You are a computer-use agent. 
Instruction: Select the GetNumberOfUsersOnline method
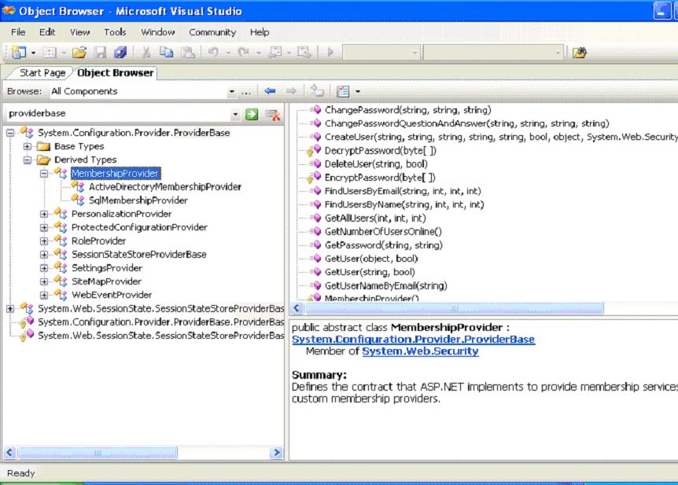pos(383,232)
